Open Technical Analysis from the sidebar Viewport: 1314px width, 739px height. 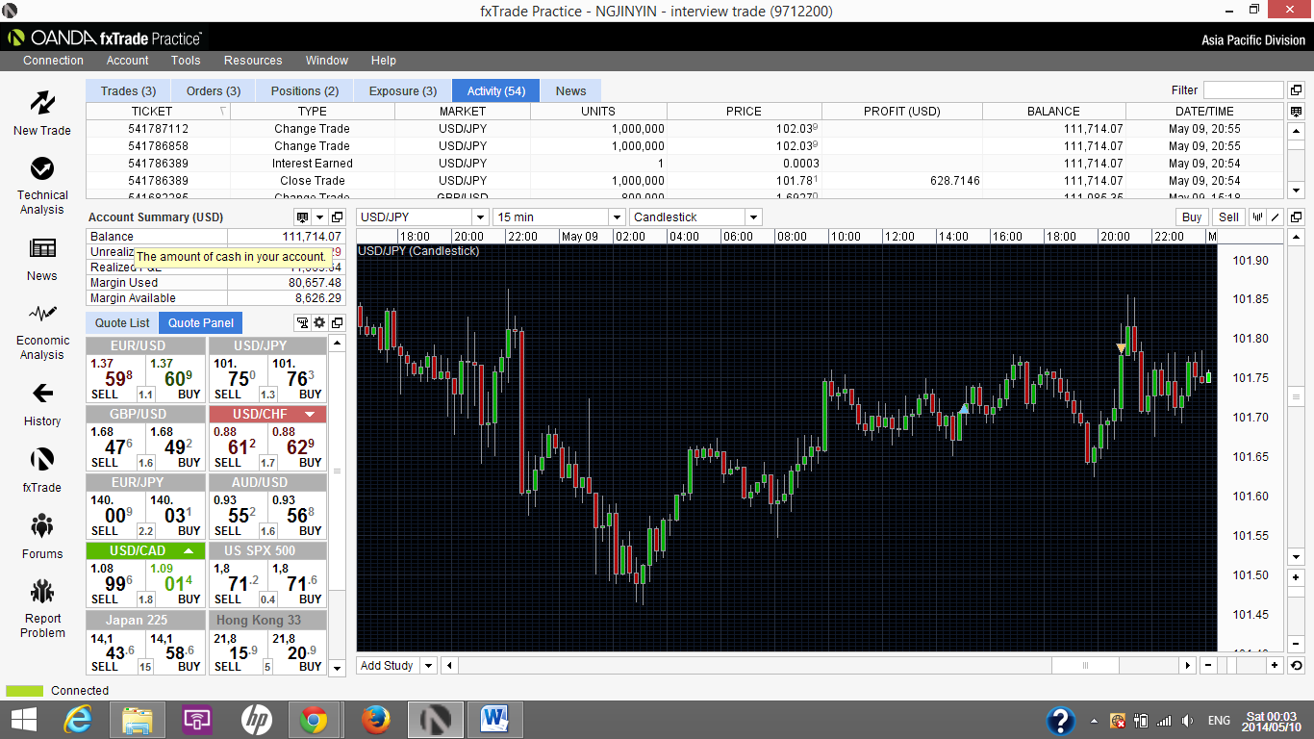click(x=42, y=169)
